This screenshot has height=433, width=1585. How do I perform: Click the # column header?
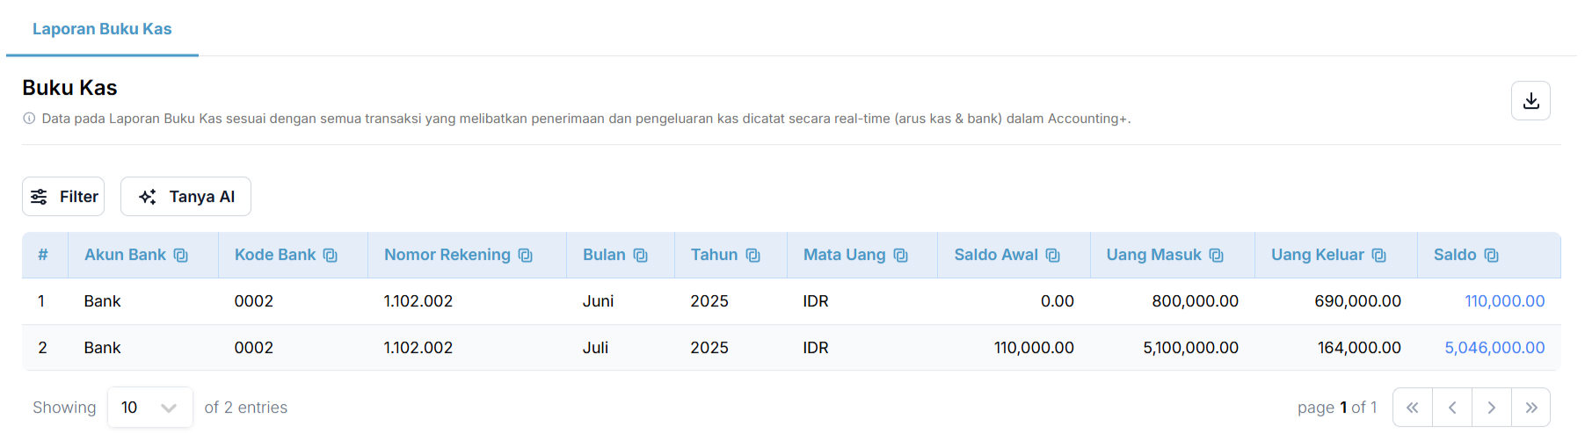(43, 255)
